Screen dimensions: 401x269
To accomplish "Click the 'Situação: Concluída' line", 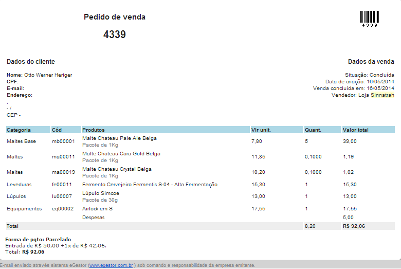I will click(x=369, y=75).
